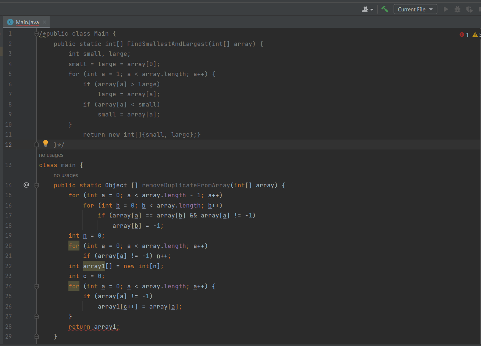Switch to the Main.java editor tab

27,22
